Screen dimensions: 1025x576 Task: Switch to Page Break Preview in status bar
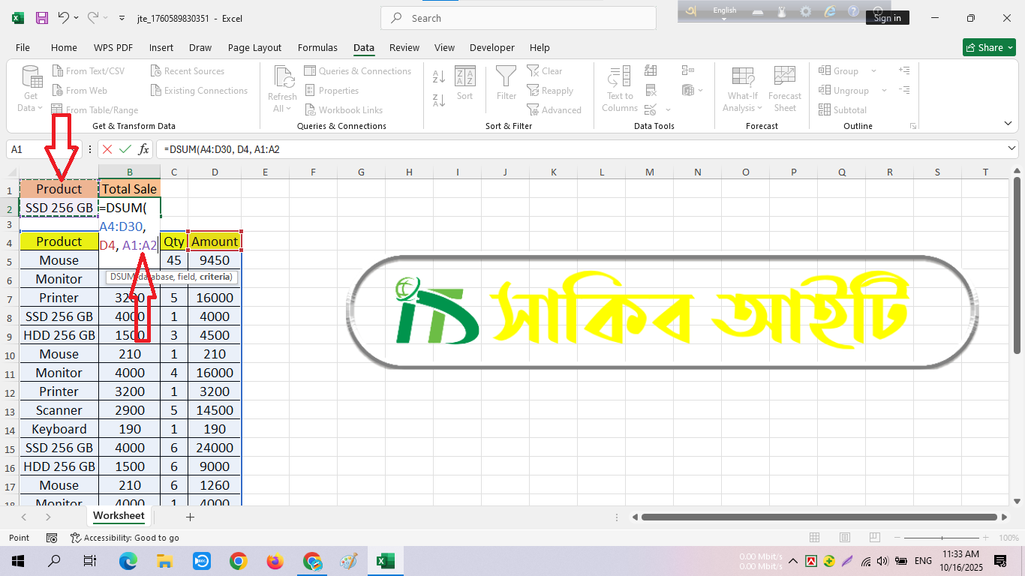click(874, 538)
